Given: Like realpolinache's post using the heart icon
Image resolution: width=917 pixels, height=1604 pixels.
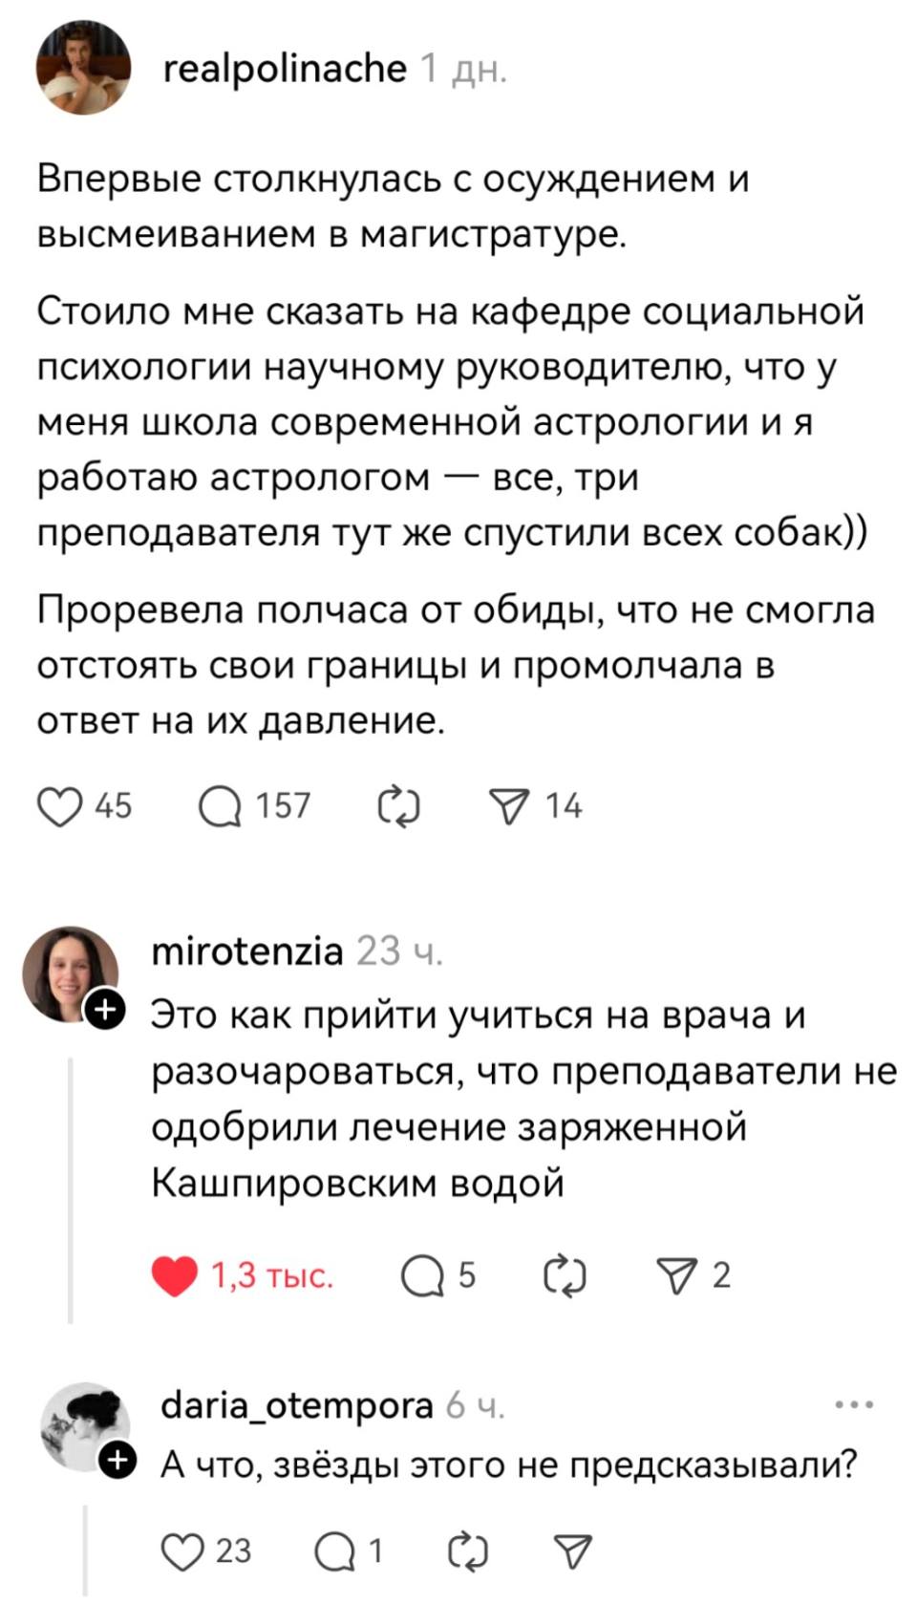Looking at the screenshot, I should pos(60,806).
